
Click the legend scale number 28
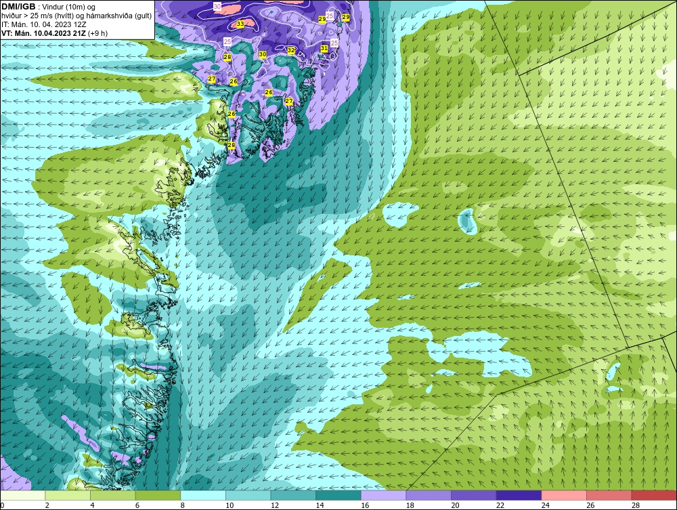[636, 505]
